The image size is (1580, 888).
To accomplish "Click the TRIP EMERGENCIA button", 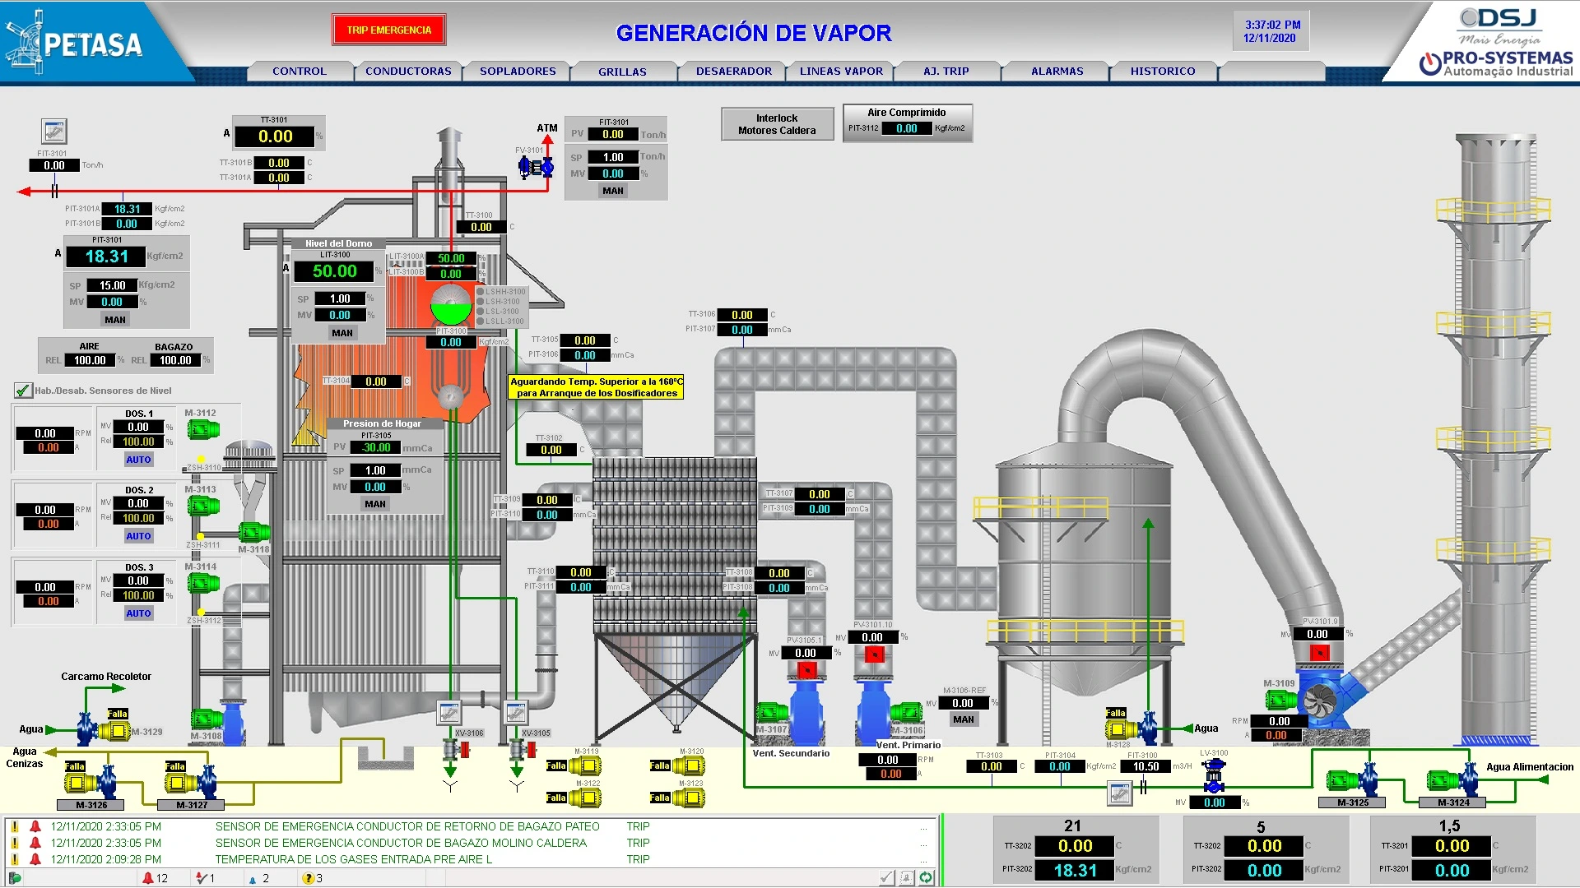I will pyautogui.click(x=389, y=30).
